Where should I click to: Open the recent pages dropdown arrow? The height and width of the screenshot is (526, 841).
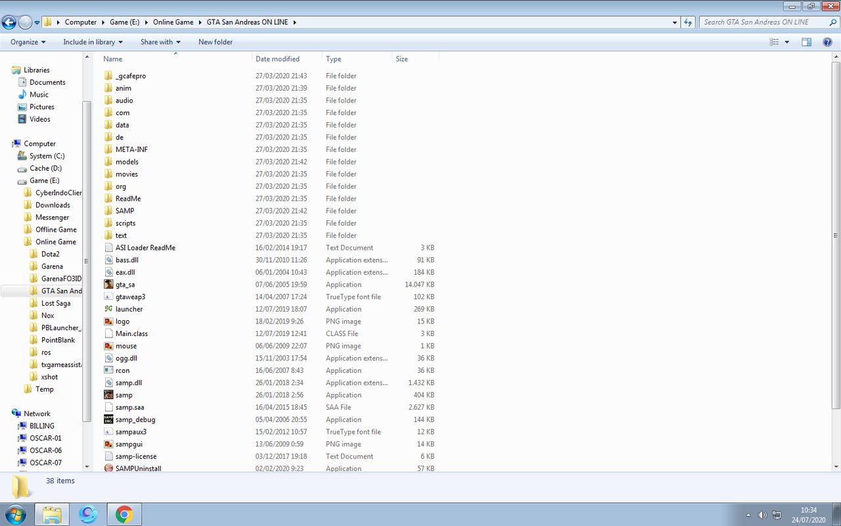point(37,22)
